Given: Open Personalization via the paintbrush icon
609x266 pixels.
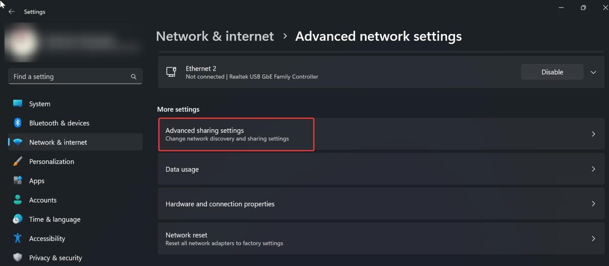Looking at the screenshot, I should click(x=17, y=161).
